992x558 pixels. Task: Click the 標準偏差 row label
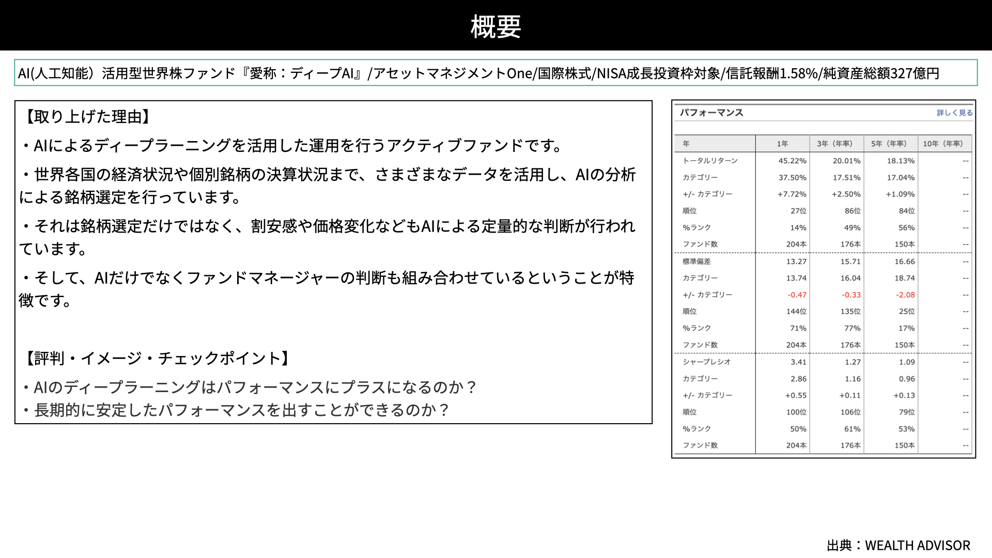tap(696, 261)
